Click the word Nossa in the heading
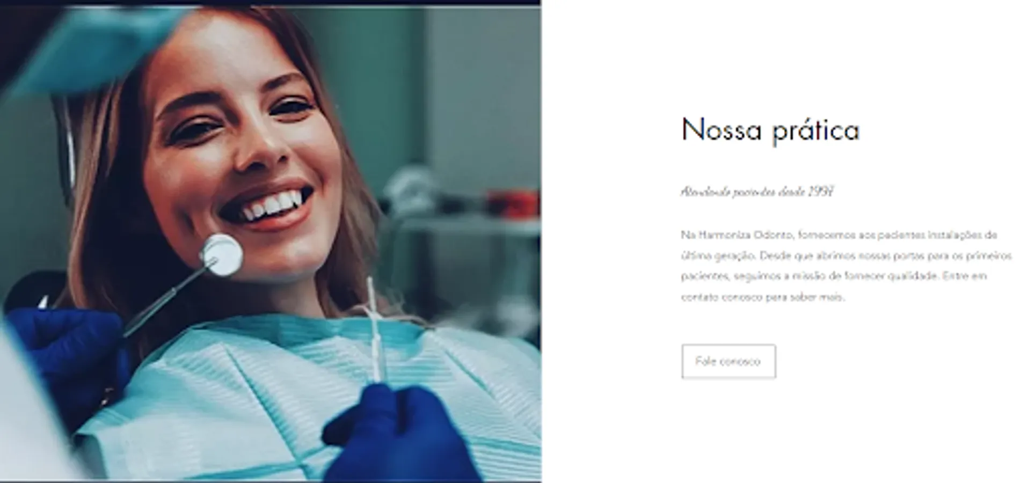1035x483 pixels. (721, 130)
